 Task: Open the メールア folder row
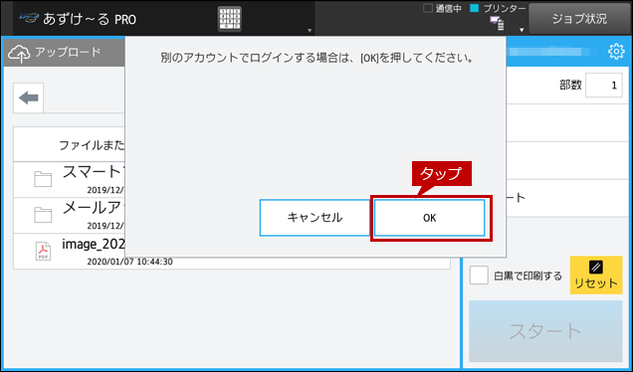70,215
